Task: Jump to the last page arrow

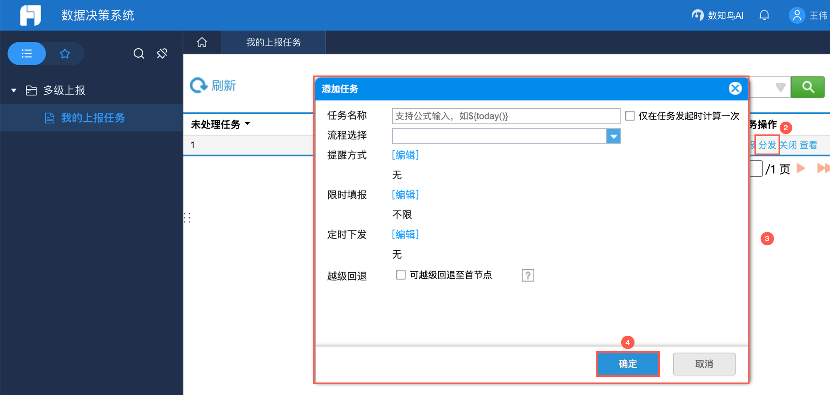Action: click(823, 168)
